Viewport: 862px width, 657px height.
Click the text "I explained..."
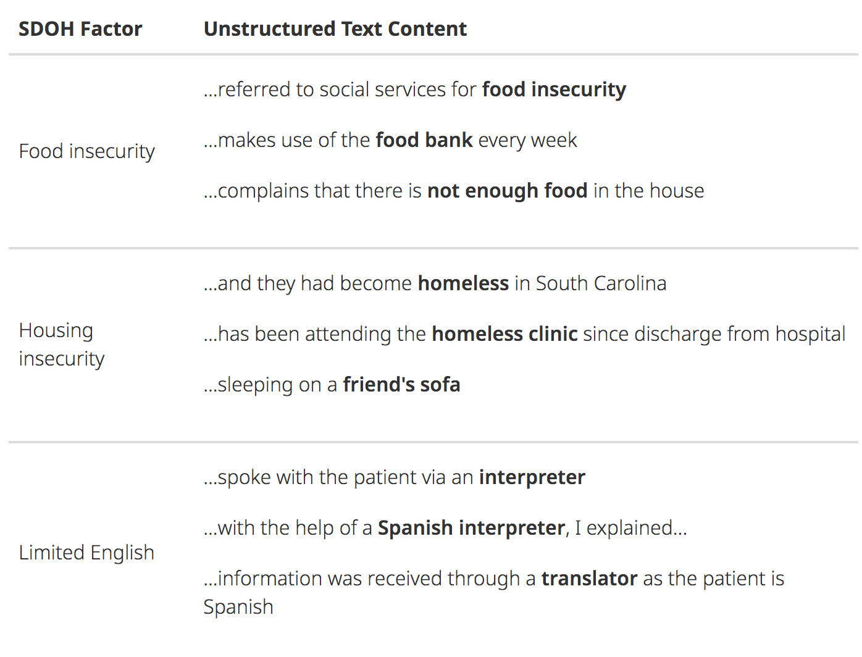pos(630,528)
